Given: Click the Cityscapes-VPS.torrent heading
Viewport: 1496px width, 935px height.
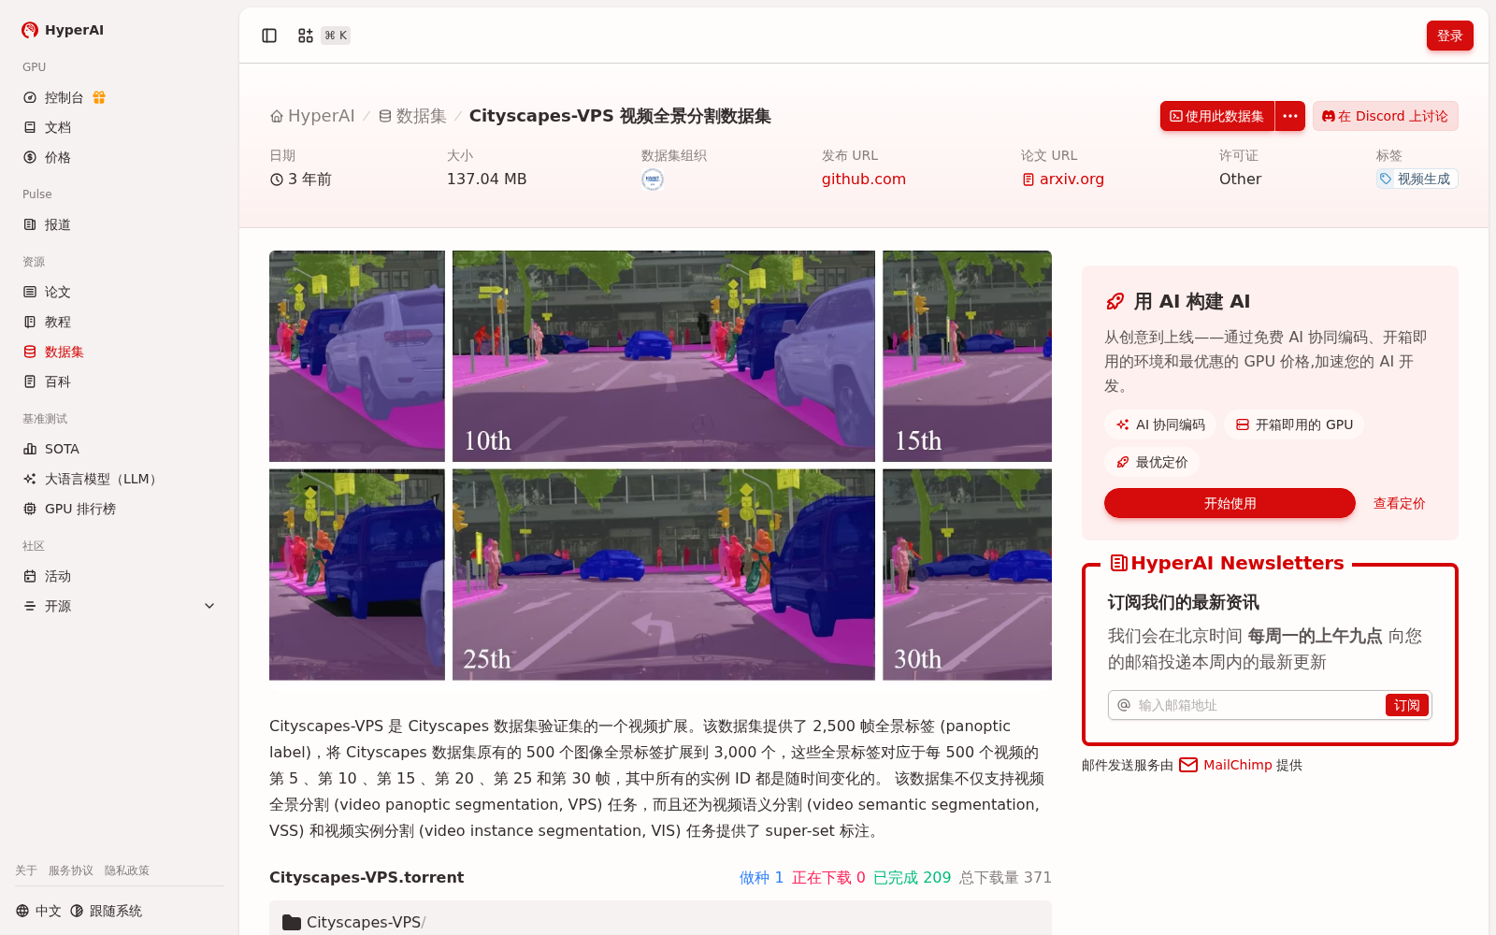Looking at the screenshot, I should coord(367,877).
